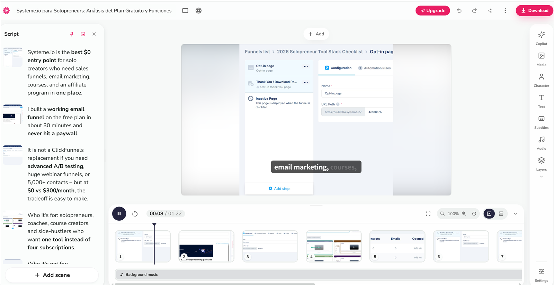This screenshot has height=285, width=554.
Task: Open the Character panel
Action: pyautogui.click(x=541, y=80)
